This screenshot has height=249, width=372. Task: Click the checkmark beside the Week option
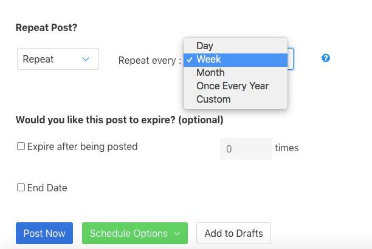(x=190, y=60)
